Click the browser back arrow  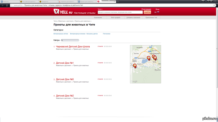coord(2,5)
